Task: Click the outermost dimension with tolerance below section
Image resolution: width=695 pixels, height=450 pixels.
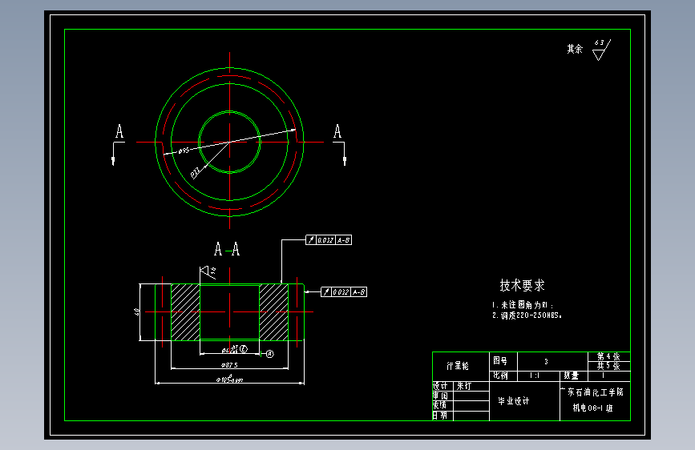Action: (x=229, y=379)
